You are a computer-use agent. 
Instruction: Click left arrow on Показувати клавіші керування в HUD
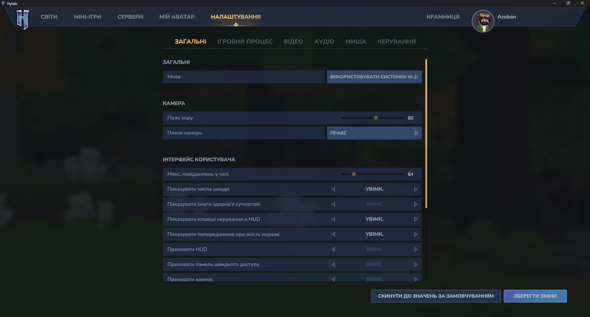[x=333, y=219]
